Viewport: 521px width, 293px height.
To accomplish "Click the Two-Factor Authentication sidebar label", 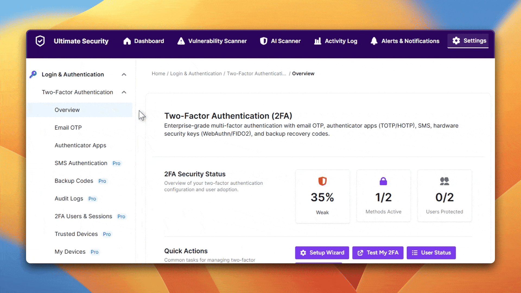I will (x=77, y=92).
